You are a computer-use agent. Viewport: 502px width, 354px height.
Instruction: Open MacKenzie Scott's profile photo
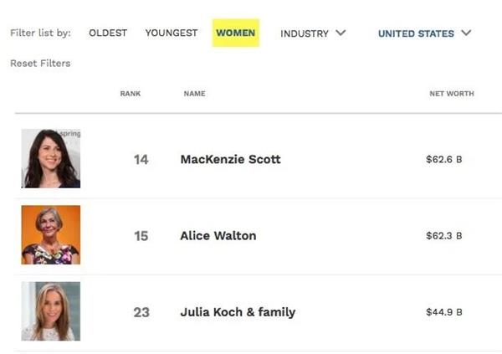coord(51,158)
